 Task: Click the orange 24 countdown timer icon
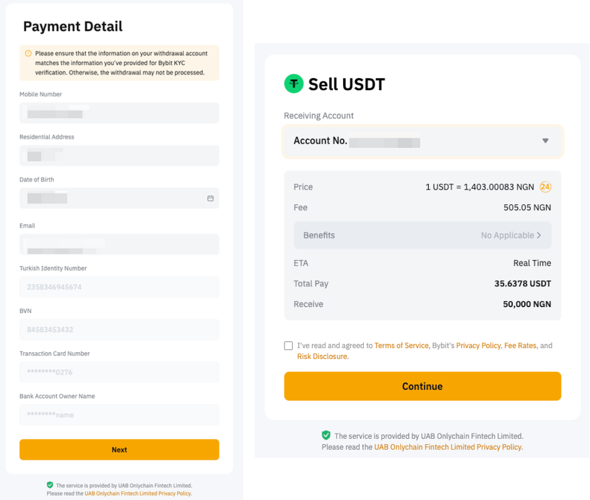(546, 187)
